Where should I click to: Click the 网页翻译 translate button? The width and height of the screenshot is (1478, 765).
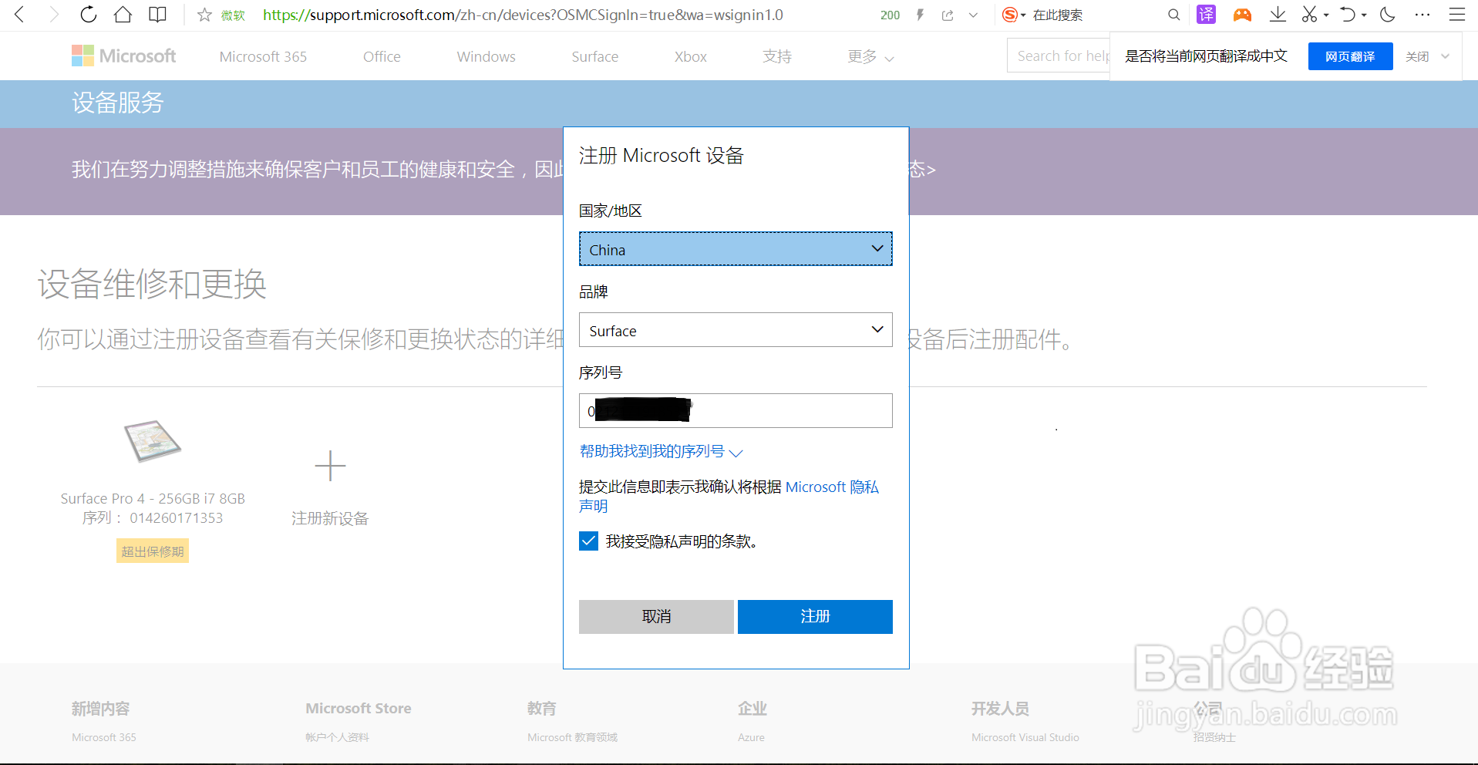(x=1350, y=56)
